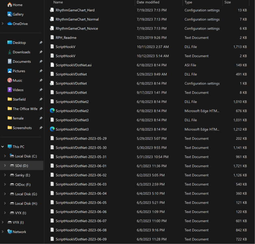The width and height of the screenshot is (255, 244).
Task: Expand Local Disk (G:) tree node
Action: click(x=5, y=194)
